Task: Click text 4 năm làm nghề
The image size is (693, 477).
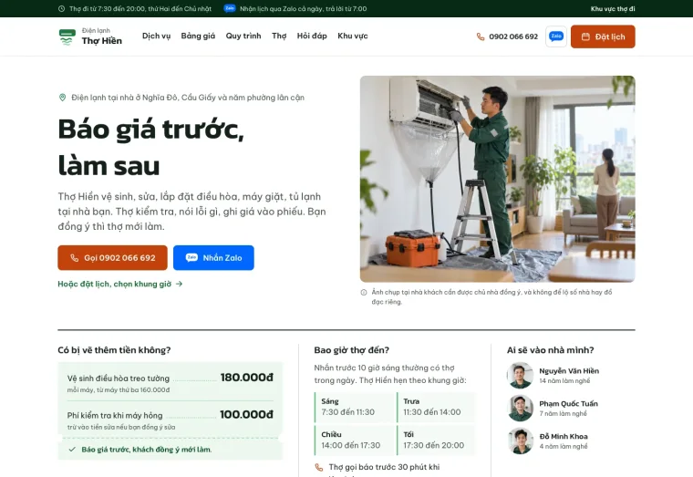Action: pyautogui.click(x=564, y=447)
